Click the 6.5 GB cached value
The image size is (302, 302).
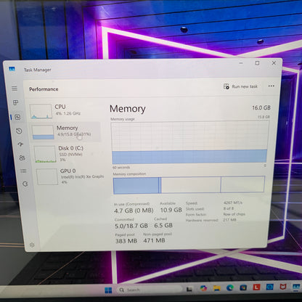pos(163,225)
